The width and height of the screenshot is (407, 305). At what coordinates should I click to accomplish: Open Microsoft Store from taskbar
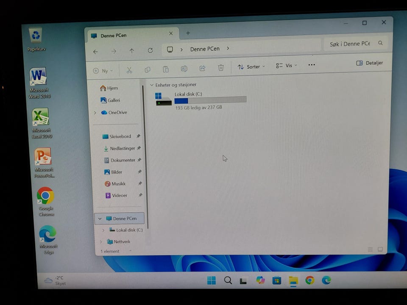pyautogui.click(x=277, y=280)
